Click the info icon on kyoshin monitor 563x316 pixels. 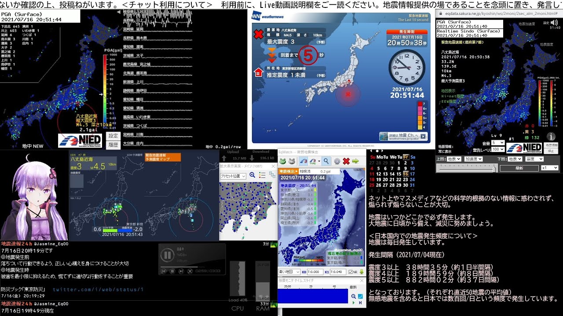coord(552,136)
